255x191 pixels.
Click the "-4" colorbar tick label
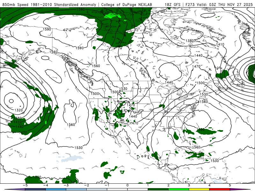45,185
